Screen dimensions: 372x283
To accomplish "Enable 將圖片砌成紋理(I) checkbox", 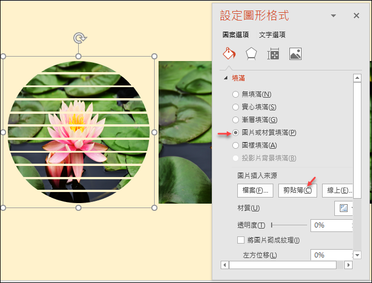I will click(x=241, y=240).
